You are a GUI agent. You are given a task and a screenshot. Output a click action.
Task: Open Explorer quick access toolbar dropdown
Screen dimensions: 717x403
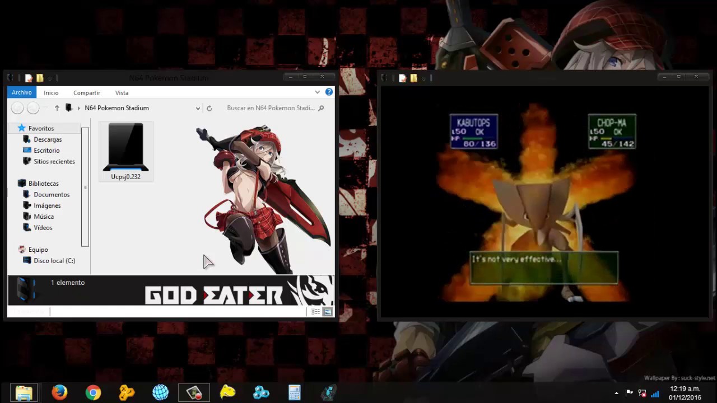point(50,78)
